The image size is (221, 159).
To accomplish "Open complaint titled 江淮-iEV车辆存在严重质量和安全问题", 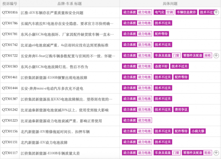I will tap(52, 13).
